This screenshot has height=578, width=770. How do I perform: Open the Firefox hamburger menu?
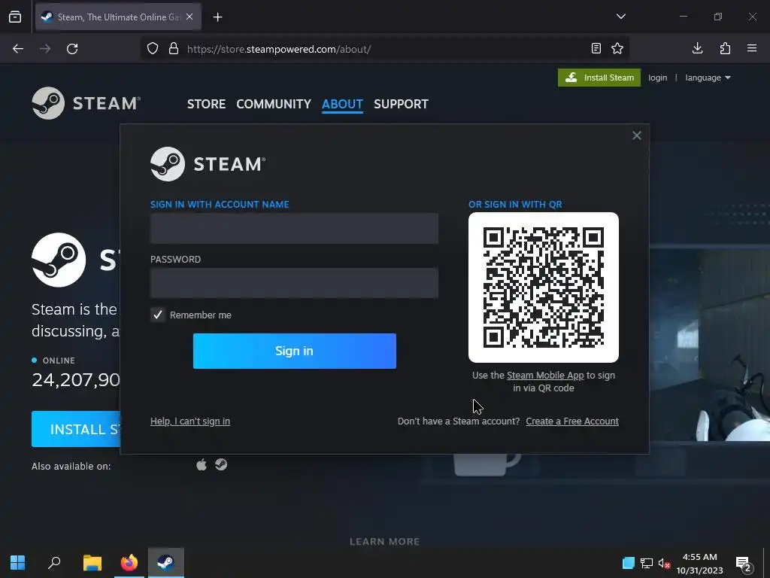(752, 48)
